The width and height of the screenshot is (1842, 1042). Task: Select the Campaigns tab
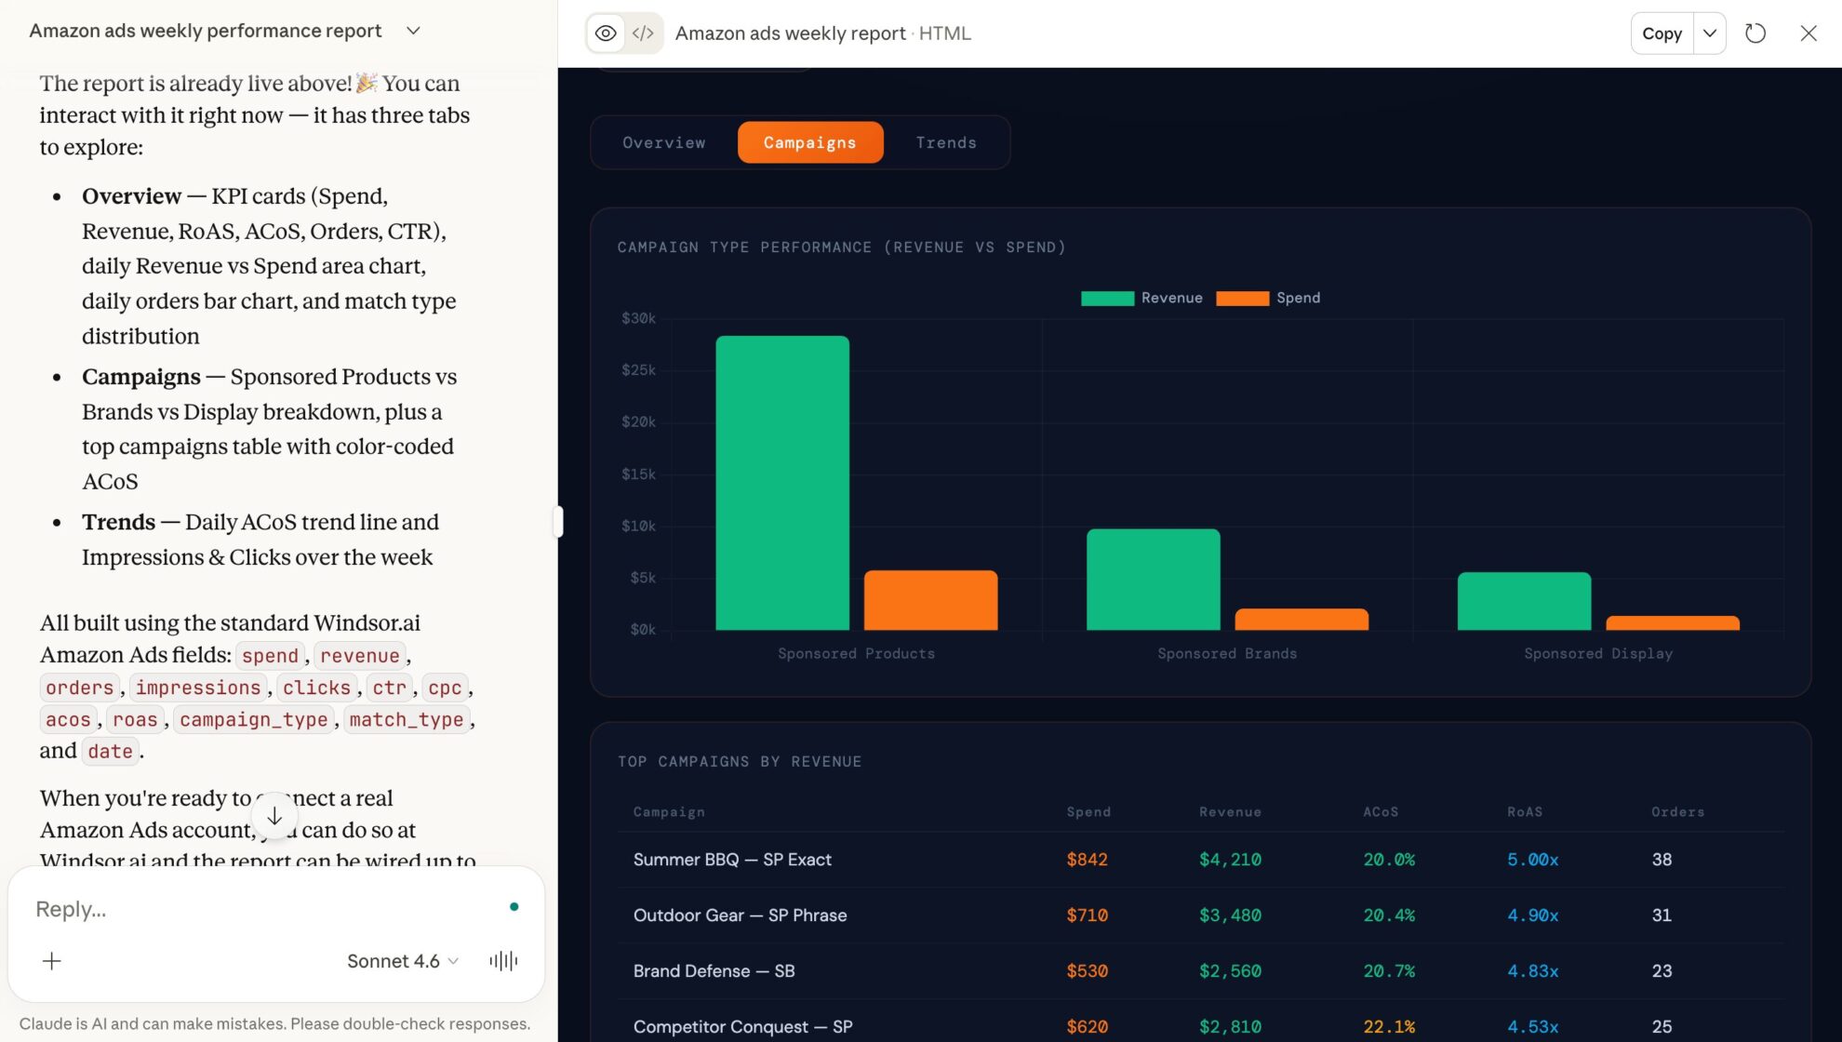coord(810,142)
